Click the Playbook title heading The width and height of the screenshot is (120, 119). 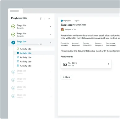(x=19, y=18)
